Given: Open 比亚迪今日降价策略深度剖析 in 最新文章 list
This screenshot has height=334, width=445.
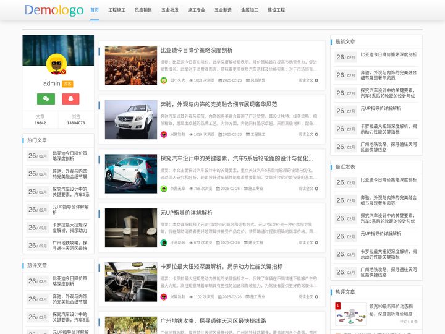Looking at the screenshot, I should pyautogui.click(x=389, y=54).
